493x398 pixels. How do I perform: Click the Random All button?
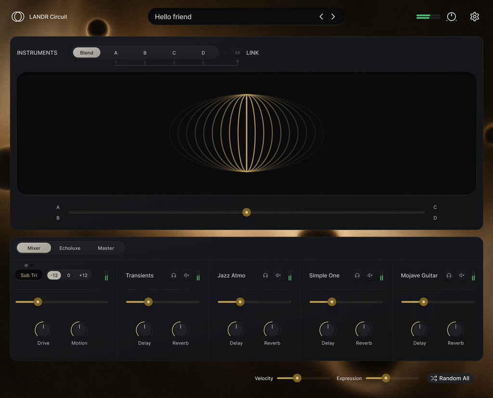pyautogui.click(x=450, y=378)
